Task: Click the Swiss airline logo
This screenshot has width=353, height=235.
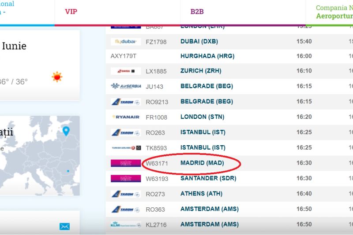Action: 126,71
